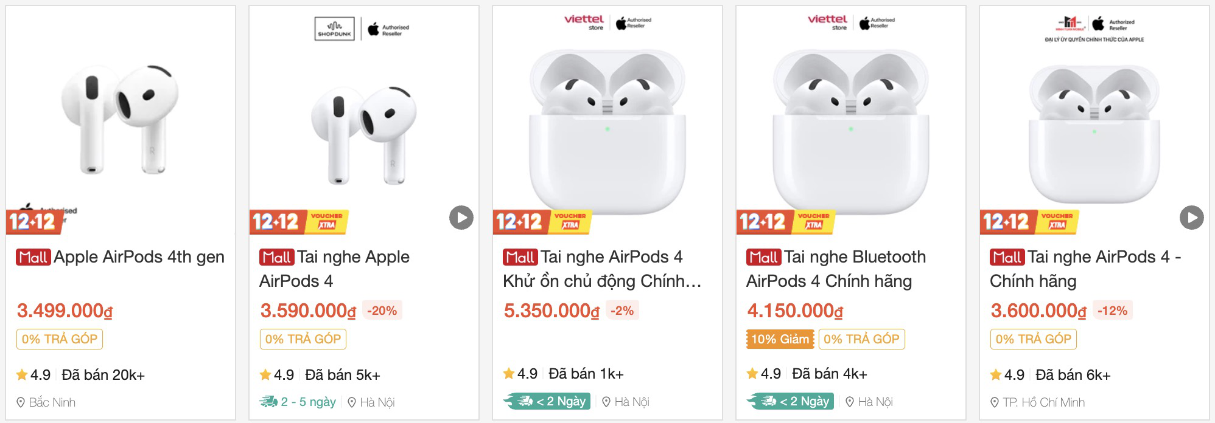The image size is (1215, 423).
Task: Click the 12.12 badge on Apple AirPods 4th gen
Action: pyautogui.click(x=32, y=221)
